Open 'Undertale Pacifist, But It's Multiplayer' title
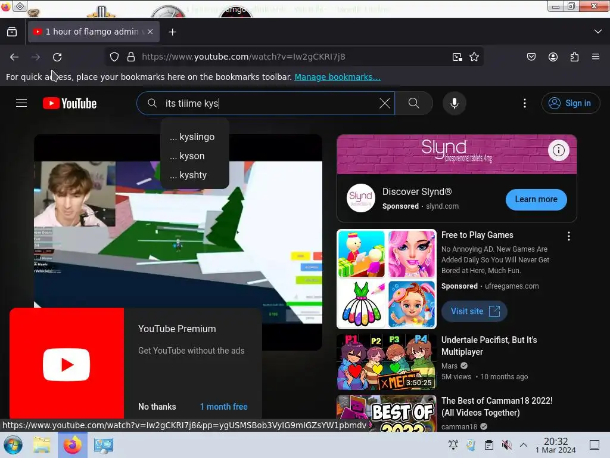Viewport: 610px width, 458px height. 489,346
